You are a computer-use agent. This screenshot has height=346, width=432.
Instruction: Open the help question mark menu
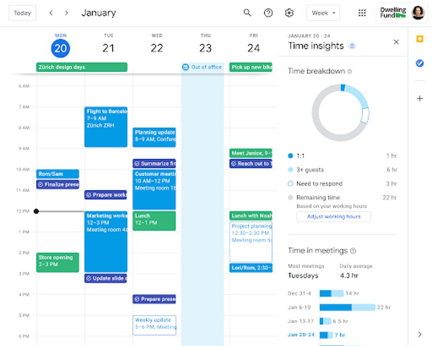pos(268,13)
